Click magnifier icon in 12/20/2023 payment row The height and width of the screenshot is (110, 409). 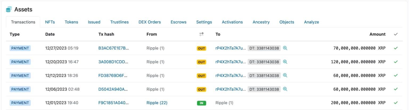(285, 62)
